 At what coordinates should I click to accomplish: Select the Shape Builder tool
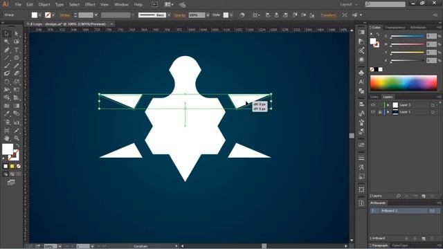coord(7,98)
